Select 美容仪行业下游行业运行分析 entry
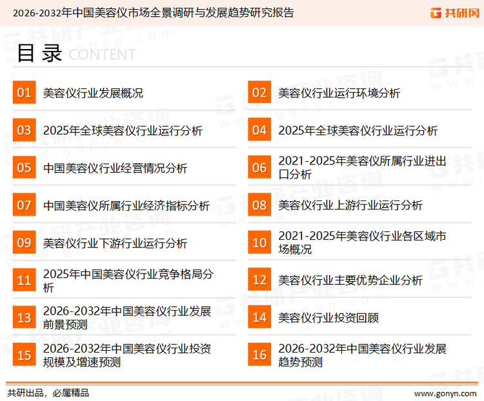This screenshot has width=484, height=401. pos(115,243)
